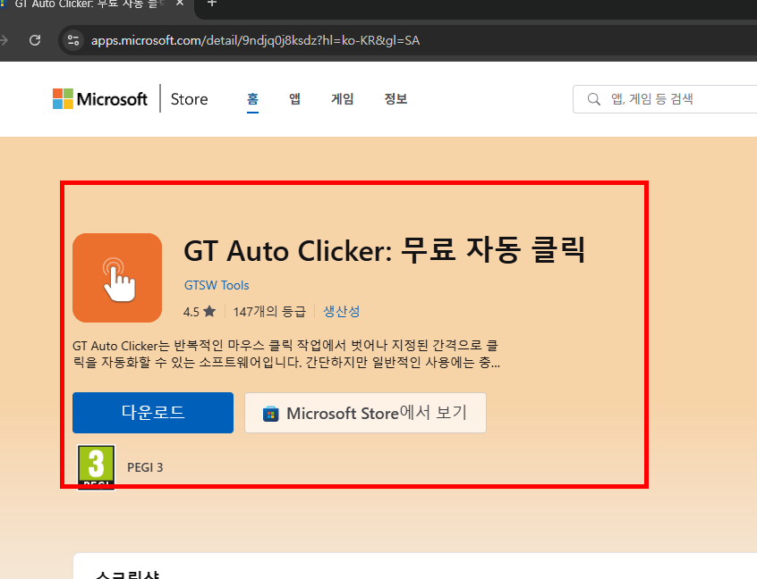Click the GT Auto Clicker title heading
This screenshot has width=757, height=579.
click(384, 251)
